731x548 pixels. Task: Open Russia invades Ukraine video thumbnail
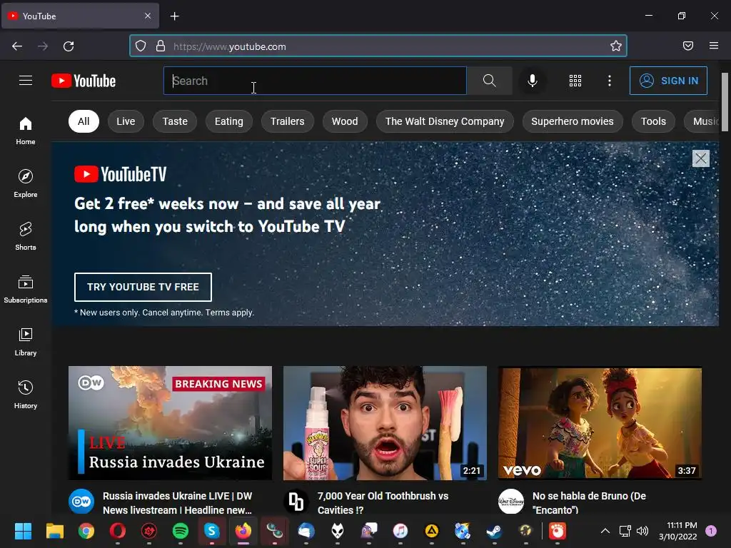(x=170, y=422)
